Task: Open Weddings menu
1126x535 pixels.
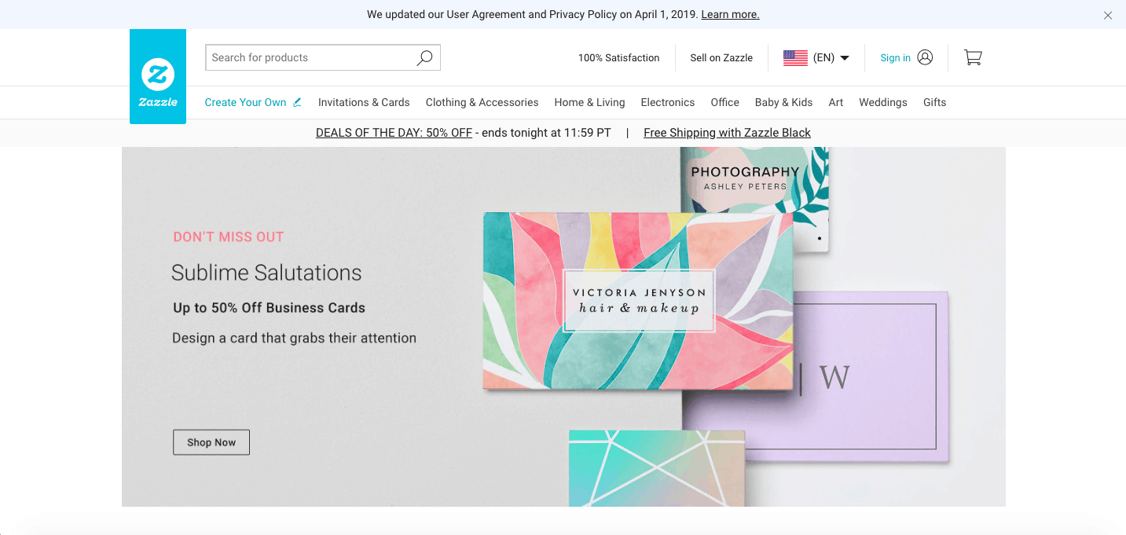Action: [882, 102]
